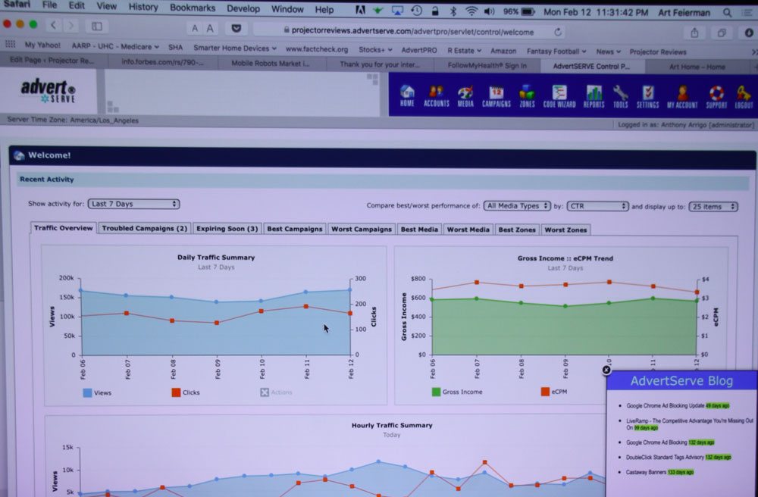Switch to the Mobile Robots Market browser tab

click(x=271, y=64)
